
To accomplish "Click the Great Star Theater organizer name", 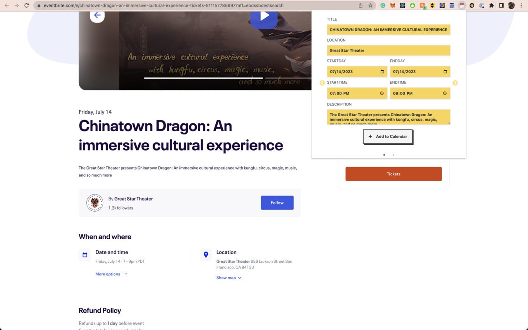I will point(133,199).
